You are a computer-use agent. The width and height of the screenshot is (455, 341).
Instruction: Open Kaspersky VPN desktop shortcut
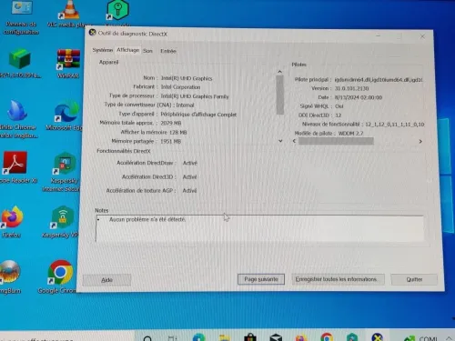pyautogui.click(x=62, y=222)
